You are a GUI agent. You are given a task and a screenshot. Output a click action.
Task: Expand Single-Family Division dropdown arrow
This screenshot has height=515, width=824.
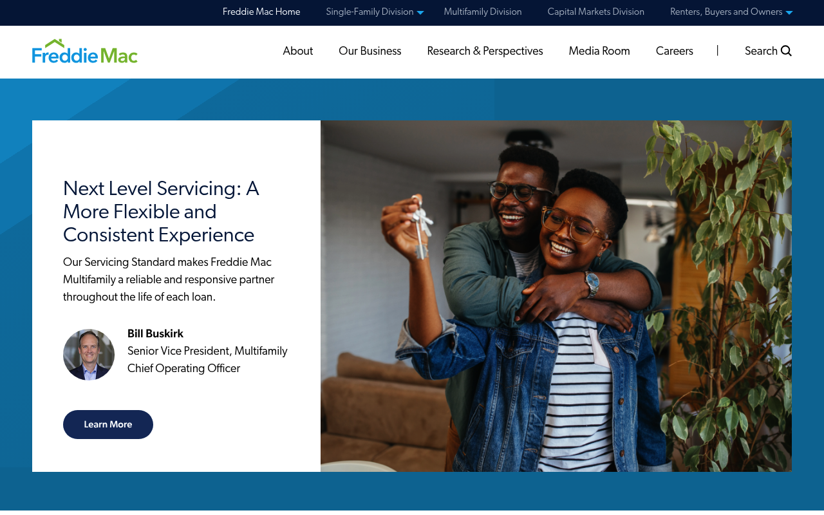point(420,13)
